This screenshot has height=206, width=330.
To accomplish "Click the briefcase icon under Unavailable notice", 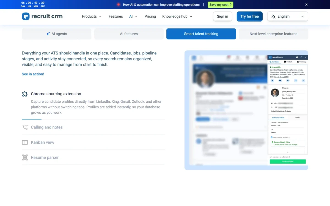I will 280,80.
